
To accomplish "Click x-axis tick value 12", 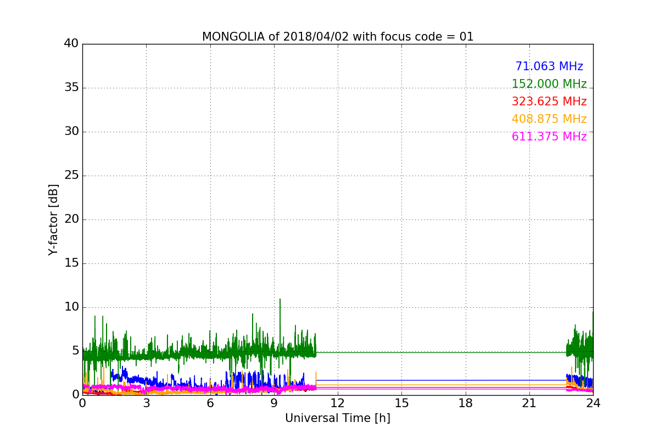I will tap(338, 403).
